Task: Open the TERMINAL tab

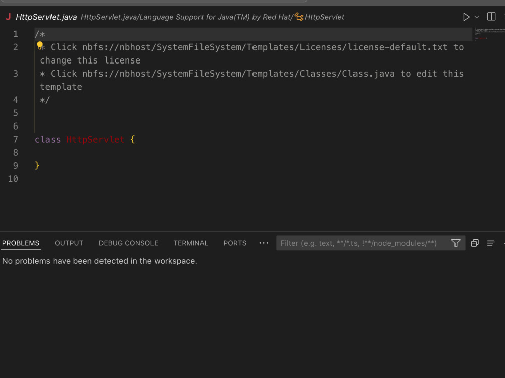Action: (x=191, y=243)
